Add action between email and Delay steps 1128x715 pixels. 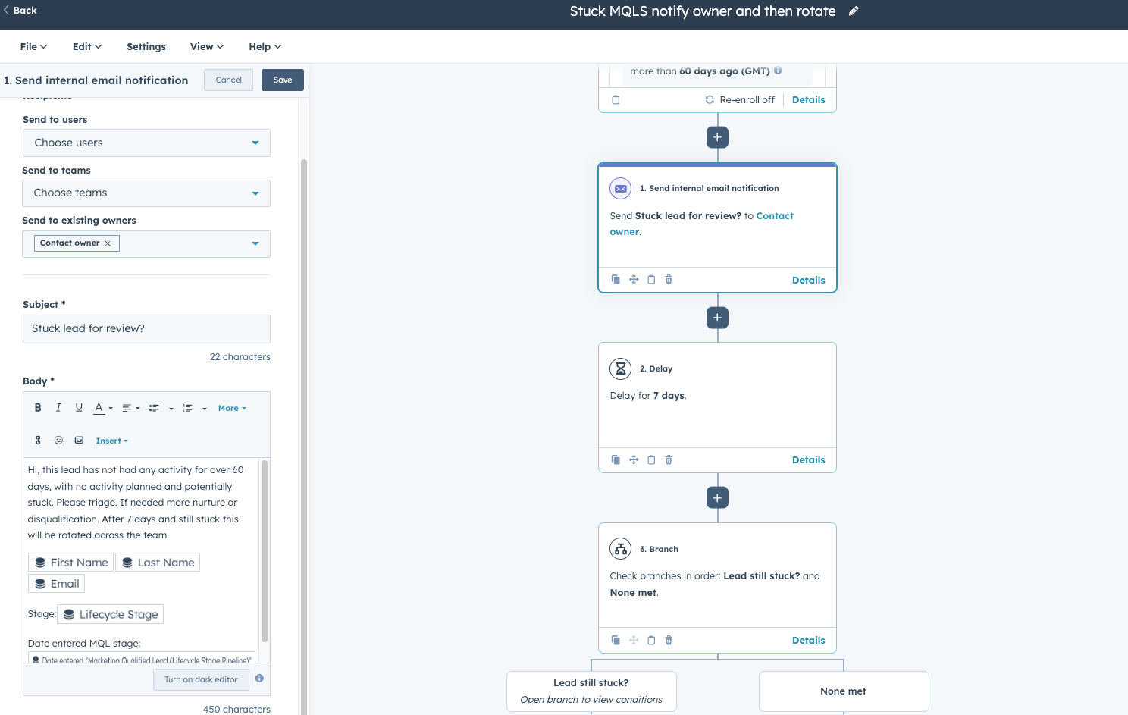[x=717, y=318]
